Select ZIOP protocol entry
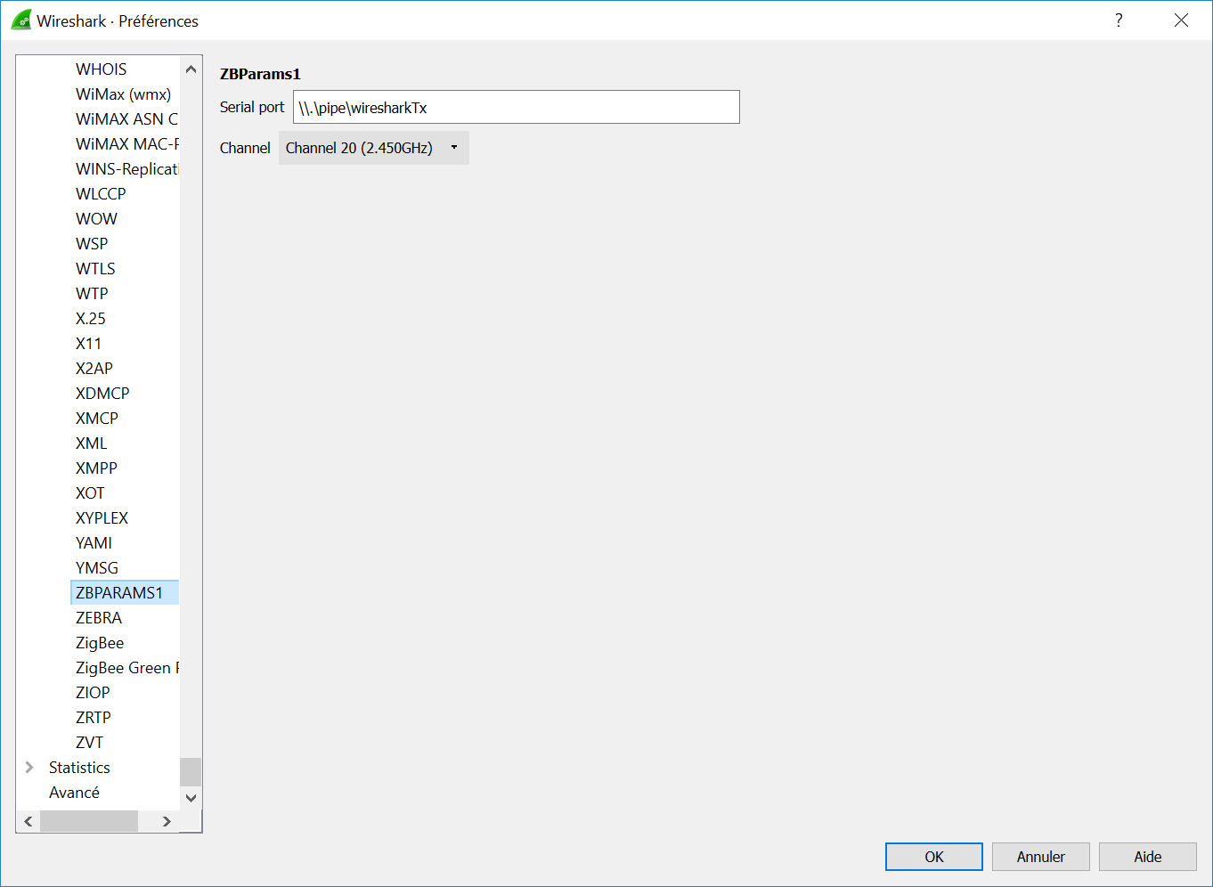The width and height of the screenshot is (1213, 887). click(93, 693)
